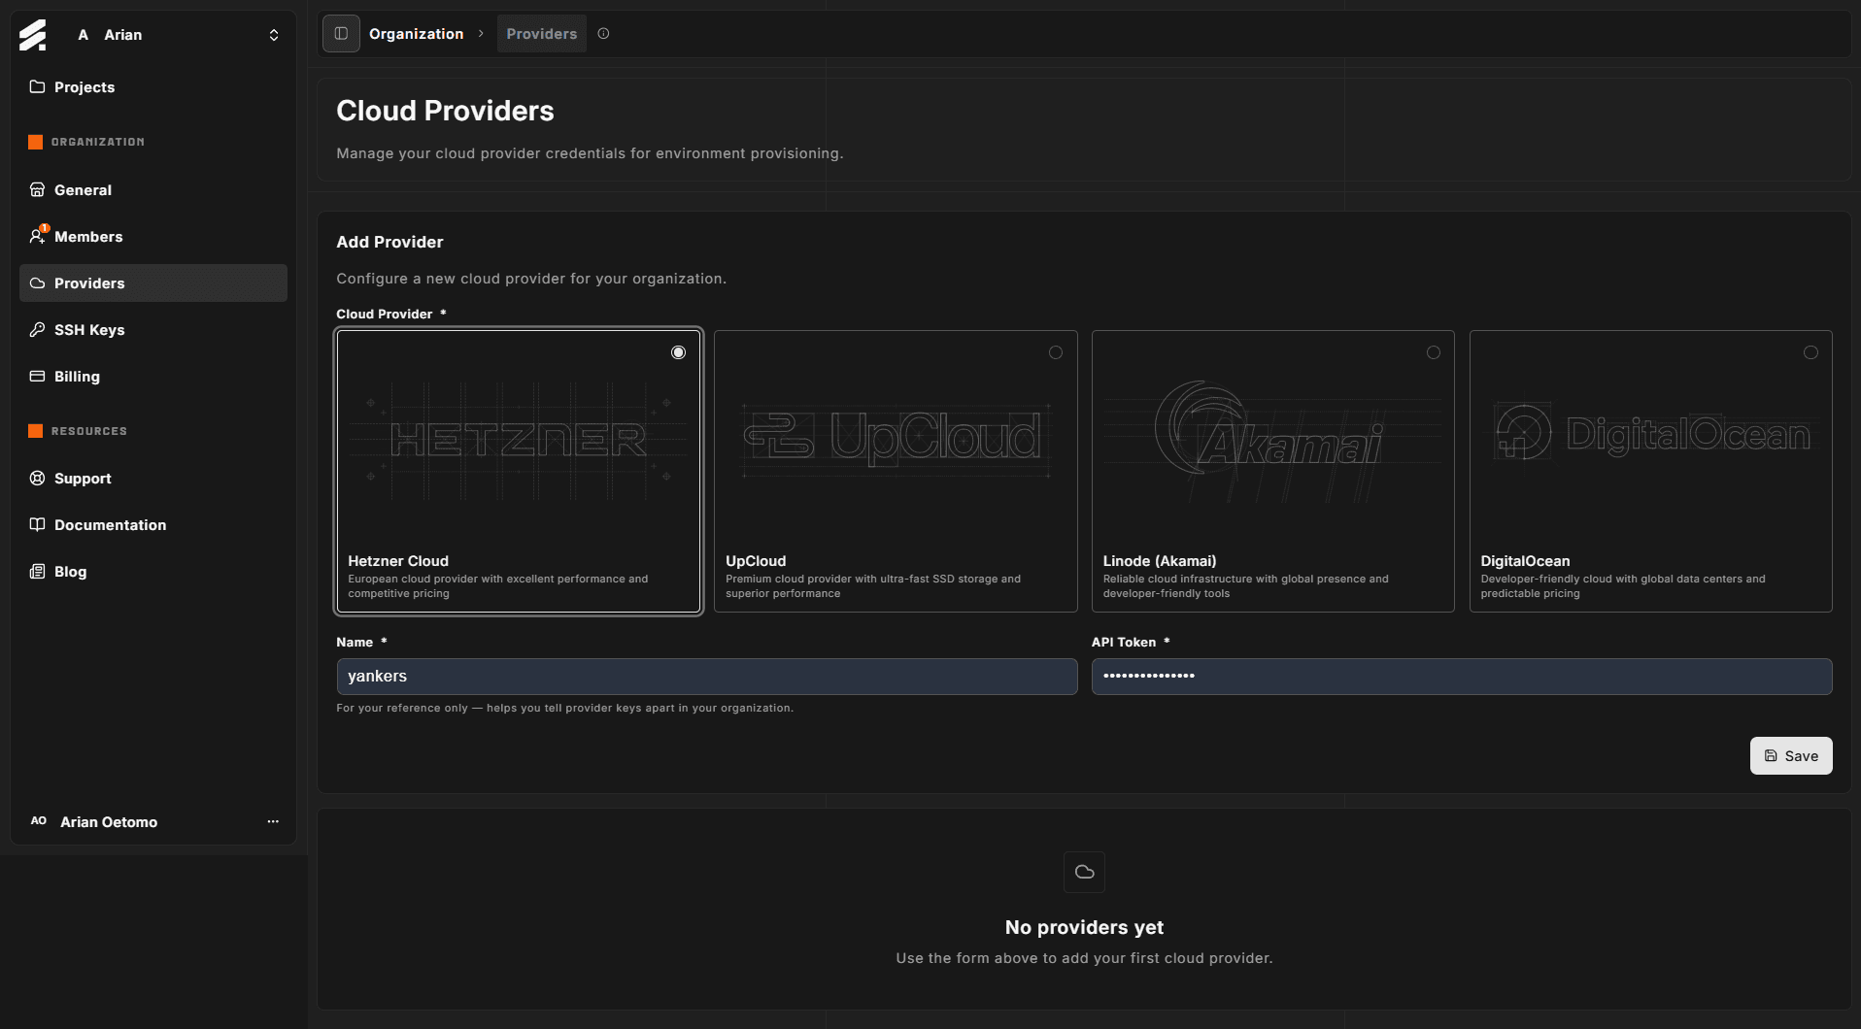Screen dimensions: 1861x1029
Task: Click the app logo in sidebar corner
Action: point(32,35)
